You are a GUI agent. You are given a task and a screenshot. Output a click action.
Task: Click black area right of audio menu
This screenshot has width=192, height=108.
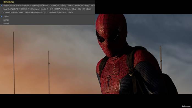point(143,7)
